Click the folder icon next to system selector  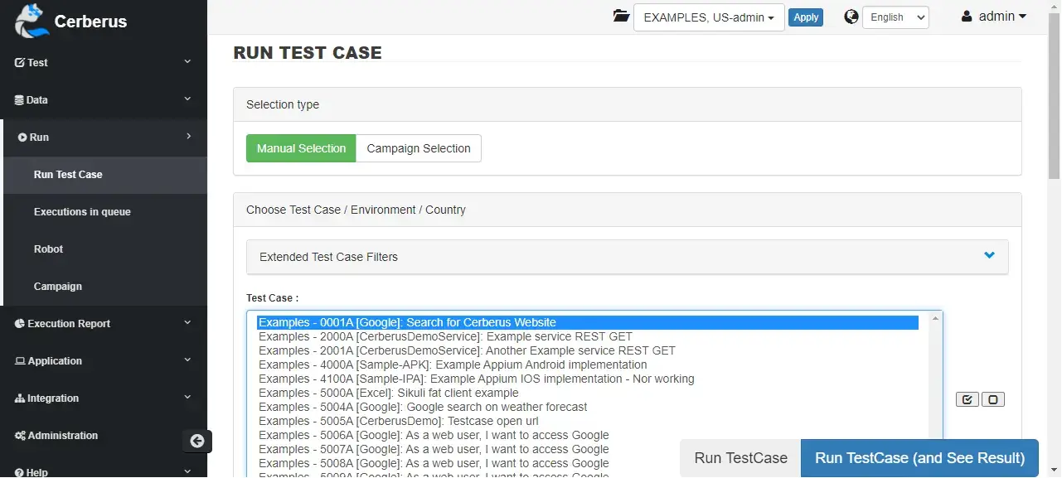620,15
